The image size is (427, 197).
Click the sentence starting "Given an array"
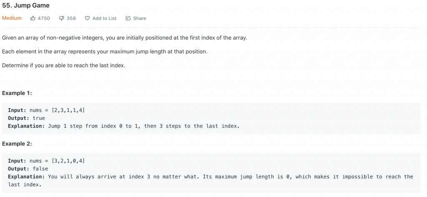tap(124, 38)
